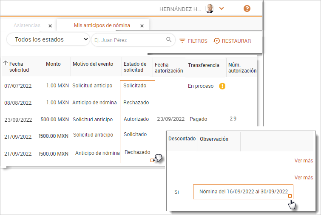Click the Estado de solicitud column header
This screenshot has height=215, width=321.
pyautogui.click(x=136, y=67)
